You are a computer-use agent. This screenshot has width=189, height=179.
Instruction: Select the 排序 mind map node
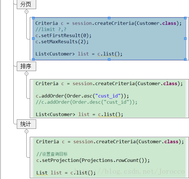(26, 67)
